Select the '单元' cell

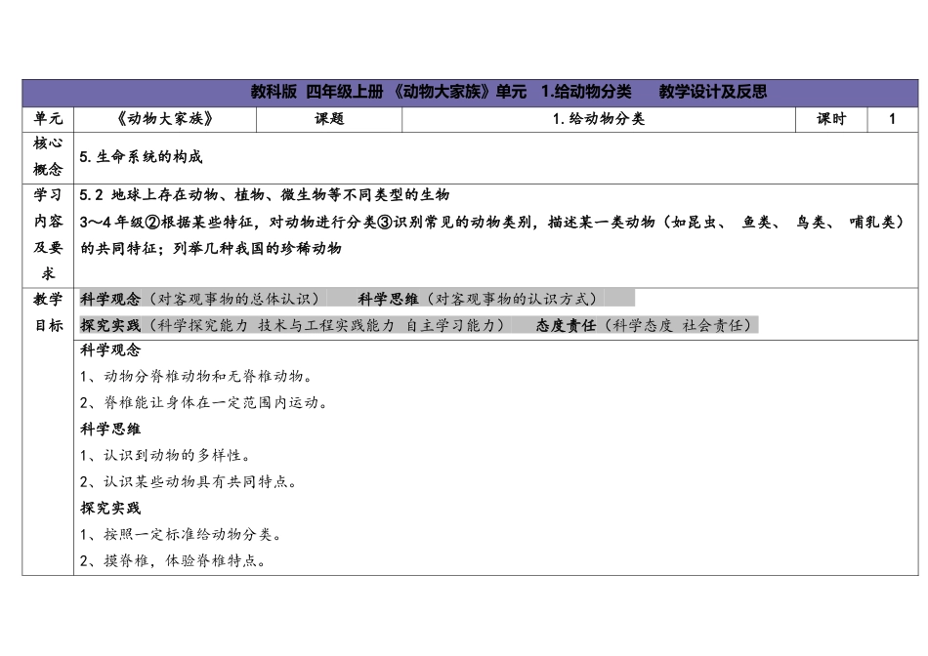tap(48, 119)
